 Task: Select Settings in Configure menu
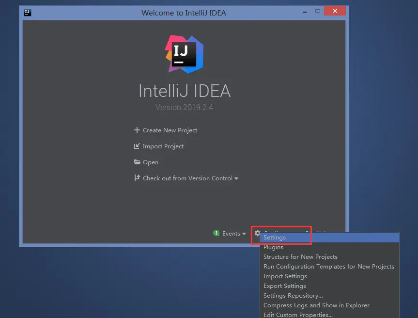pyautogui.click(x=329, y=238)
